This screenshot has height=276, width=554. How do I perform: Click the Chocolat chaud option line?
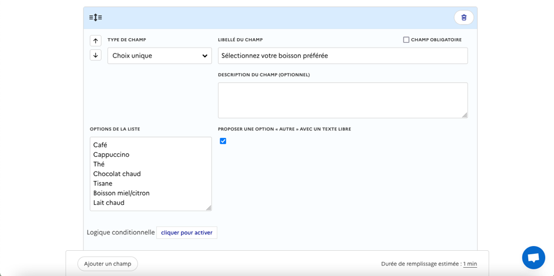click(117, 174)
